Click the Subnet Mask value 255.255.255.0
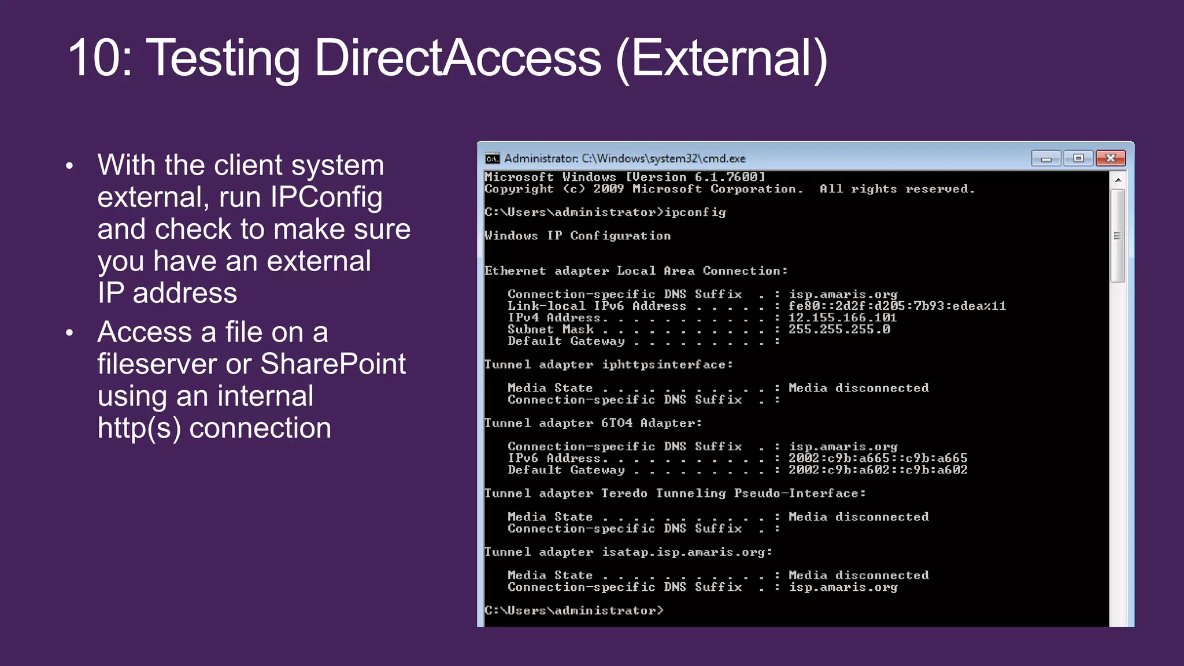The image size is (1184, 666). pyautogui.click(x=839, y=330)
